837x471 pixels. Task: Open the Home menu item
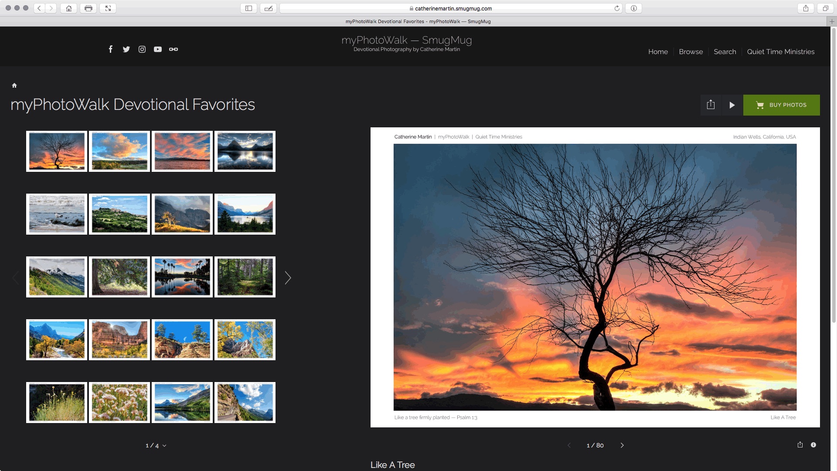point(658,51)
